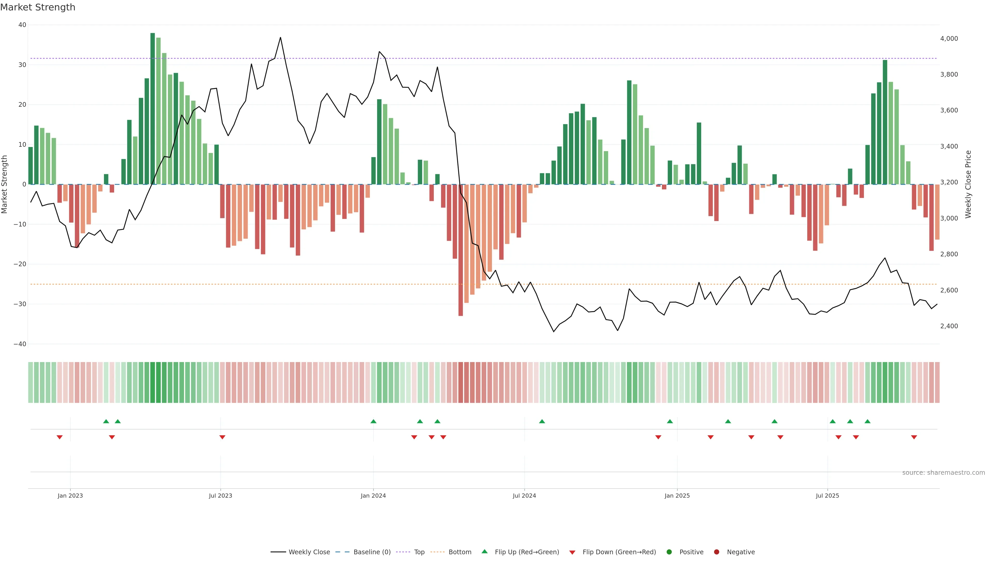This screenshot has width=998, height=561.
Task: Click the Market Strength chart title
Action: [38, 7]
